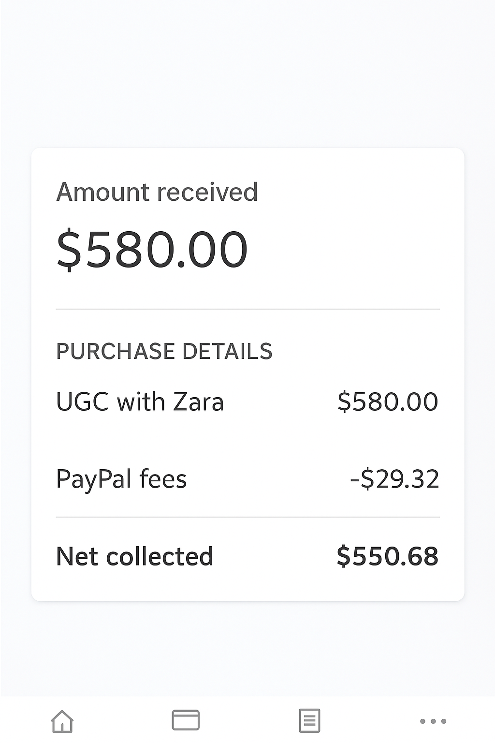Open the "UGC with Zara" purchase item
This screenshot has width=495, height=743.
point(140,402)
